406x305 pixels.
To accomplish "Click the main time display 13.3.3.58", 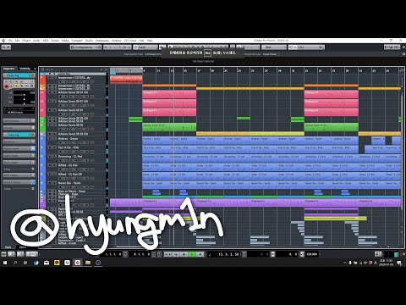I will point(228,254).
